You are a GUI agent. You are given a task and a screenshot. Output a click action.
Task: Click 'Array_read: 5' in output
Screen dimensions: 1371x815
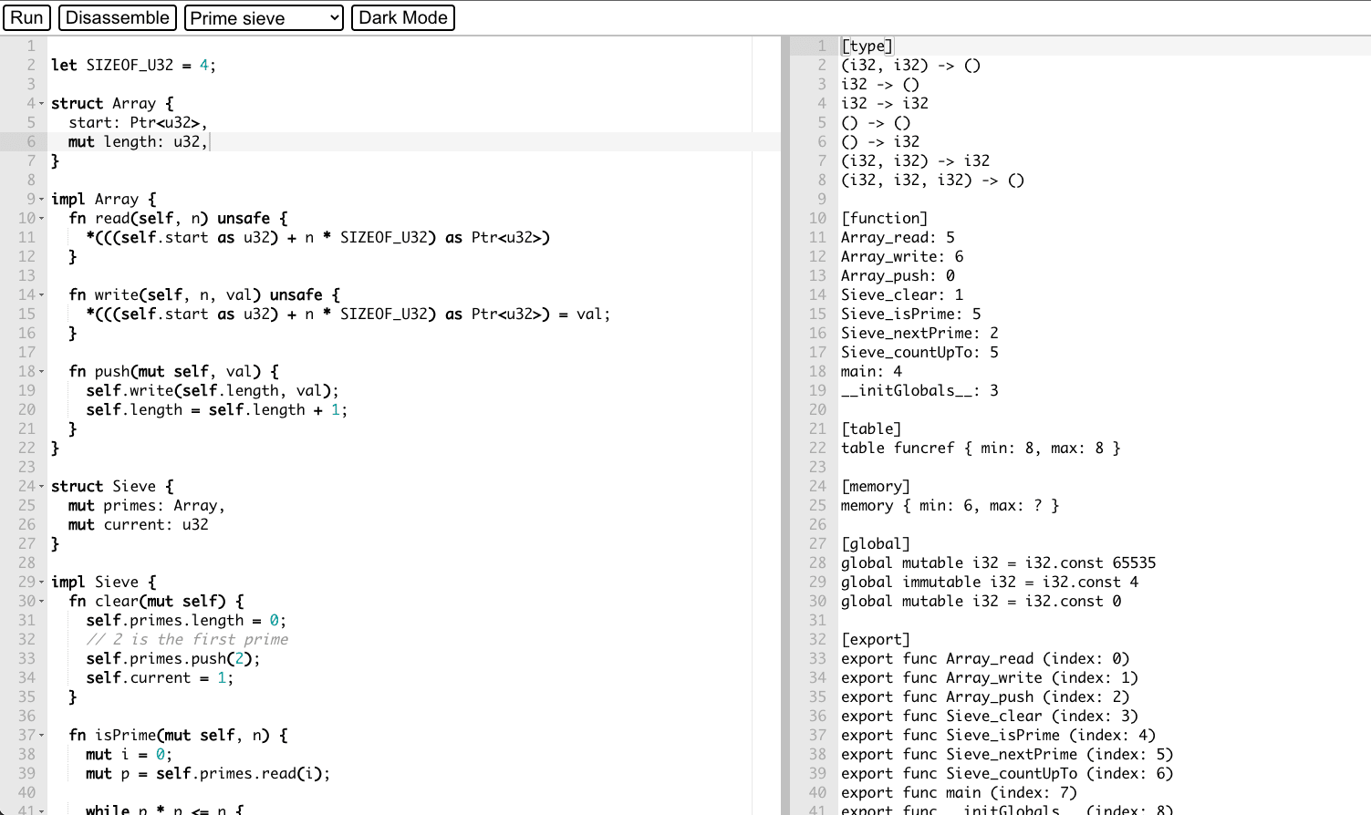[898, 237]
